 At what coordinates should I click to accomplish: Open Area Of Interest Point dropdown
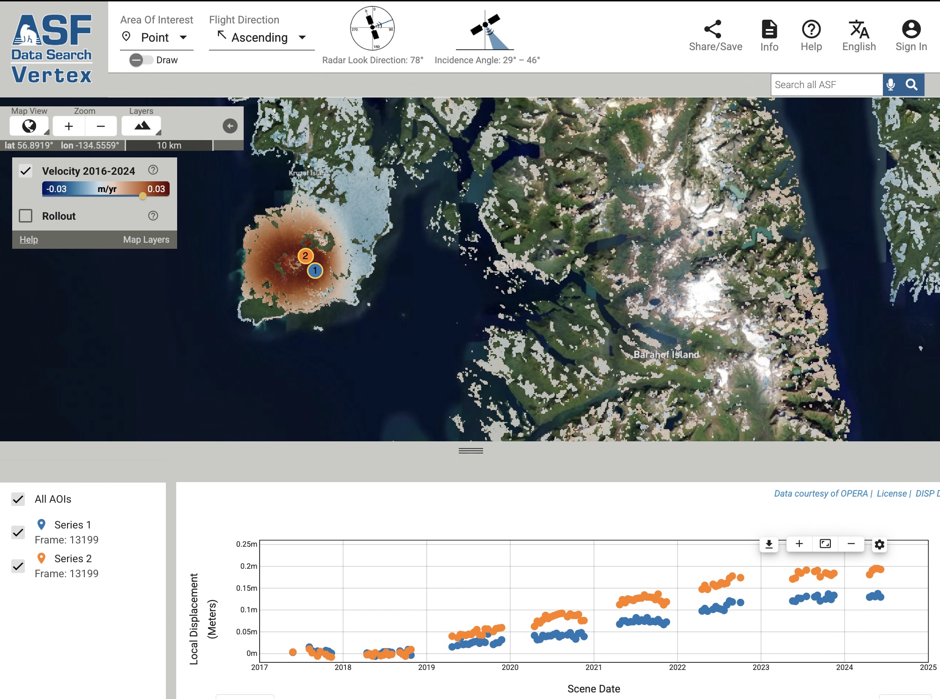[x=156, y=37]
